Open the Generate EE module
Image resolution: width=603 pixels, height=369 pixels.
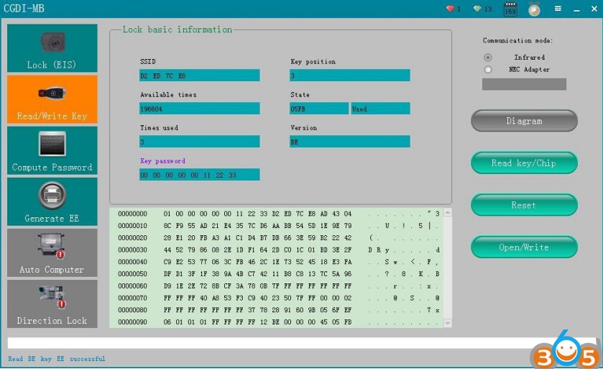52,201
